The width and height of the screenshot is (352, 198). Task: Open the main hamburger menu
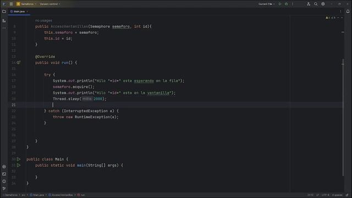point(11,4)
